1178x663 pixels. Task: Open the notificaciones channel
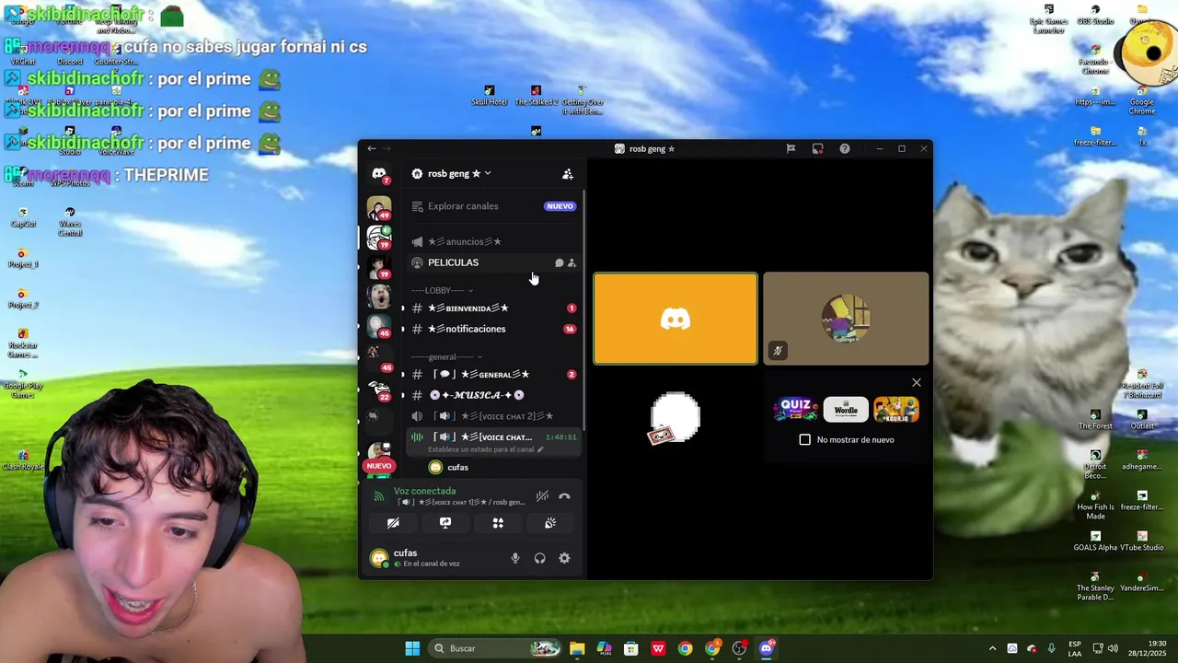[493, 329]
